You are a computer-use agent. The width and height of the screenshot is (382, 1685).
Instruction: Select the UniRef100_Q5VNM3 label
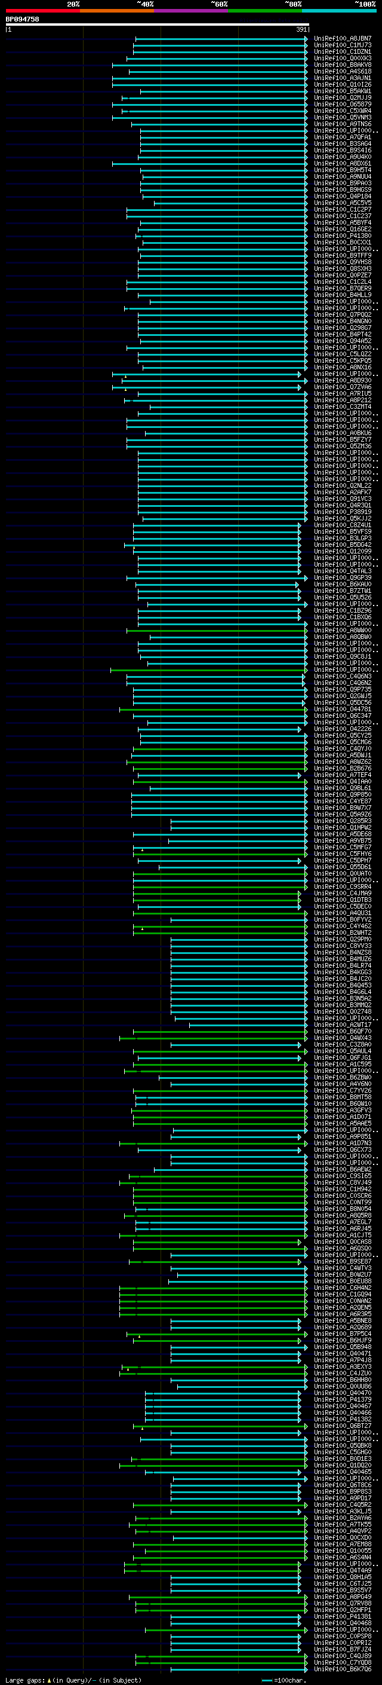(343, 117)
